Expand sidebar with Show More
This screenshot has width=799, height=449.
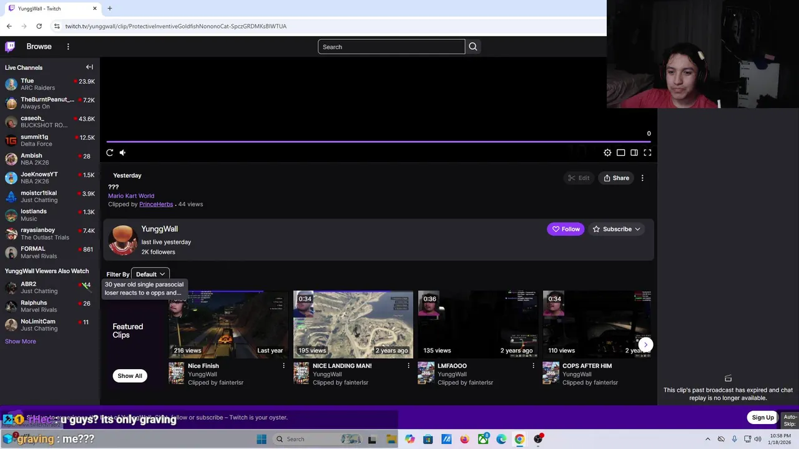(x=21, y=341)
